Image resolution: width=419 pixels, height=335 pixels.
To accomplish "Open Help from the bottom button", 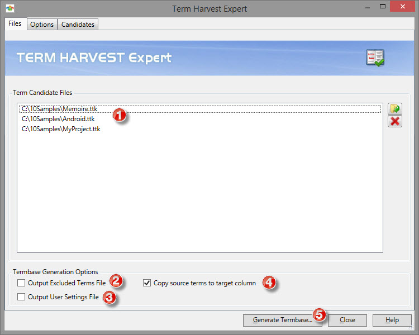I will click(x=392, y=320).
